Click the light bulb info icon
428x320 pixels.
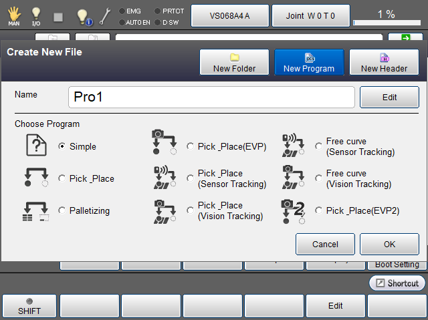pyautogui.click(x=83, y=16)
